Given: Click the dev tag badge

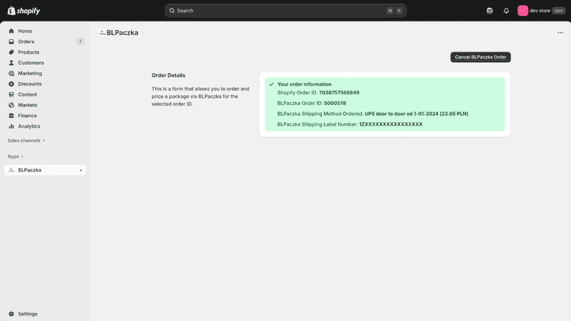Looking at the screenshot, I should 559,10.
